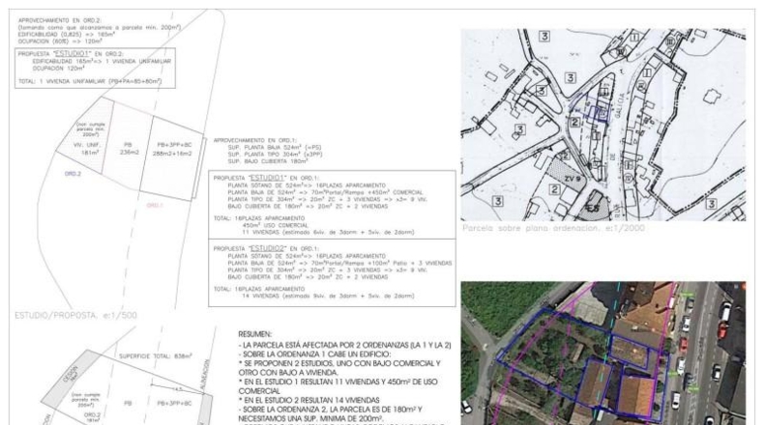Click the "RESUMEN:" heading
Image resolution: width=764 pixels, height=425 pixels.
point(255,334)
